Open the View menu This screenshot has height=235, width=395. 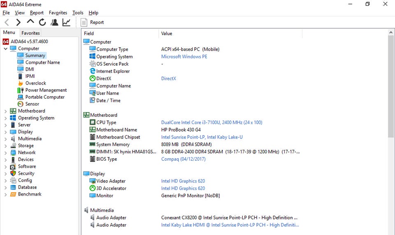20,13
